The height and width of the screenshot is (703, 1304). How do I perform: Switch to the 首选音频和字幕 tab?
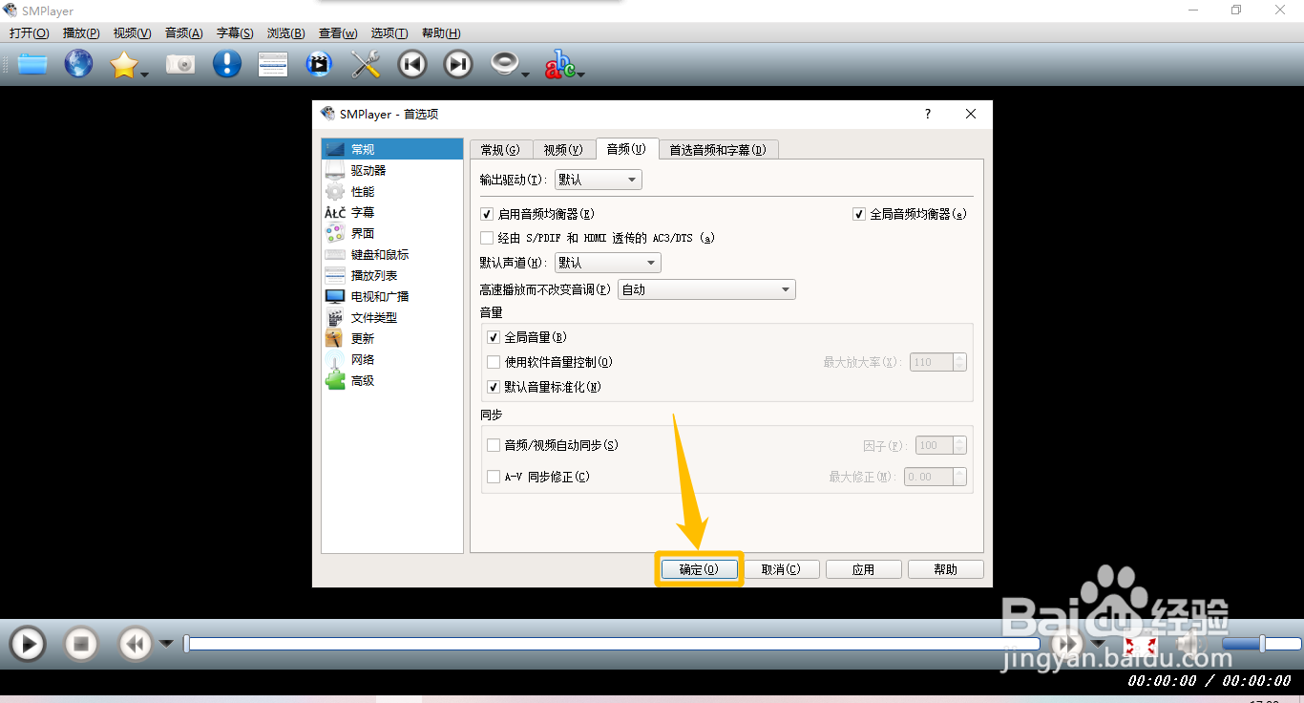[718, 149]
